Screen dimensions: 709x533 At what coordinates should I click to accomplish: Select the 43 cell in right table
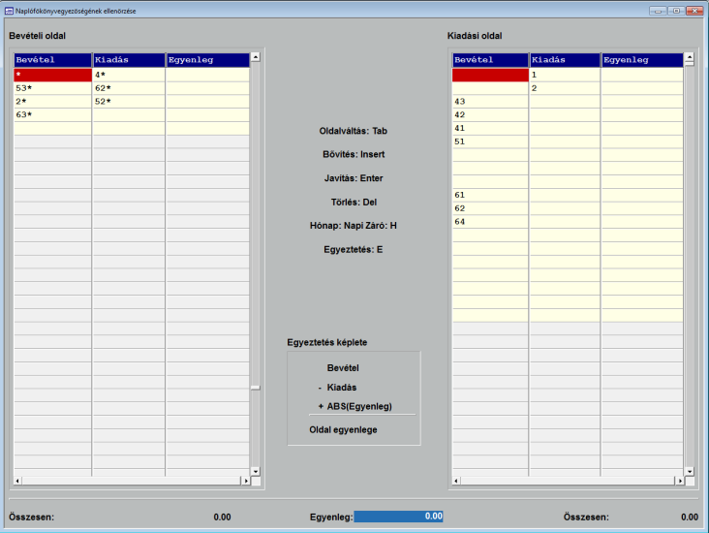pyautogui.click(x=490, y=102)
